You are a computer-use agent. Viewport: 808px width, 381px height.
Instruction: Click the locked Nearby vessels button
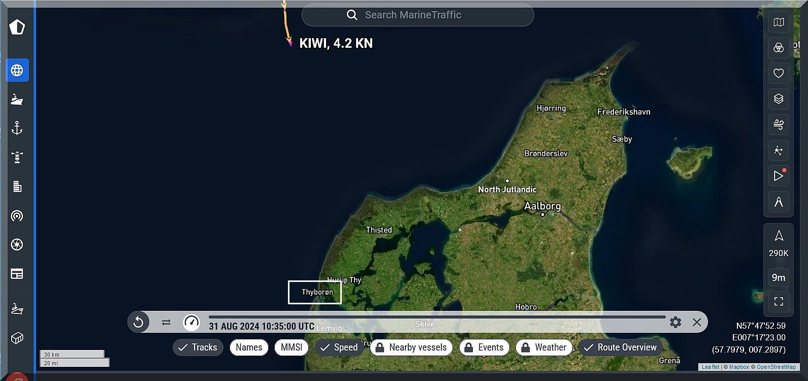click(x=411, y=347)
